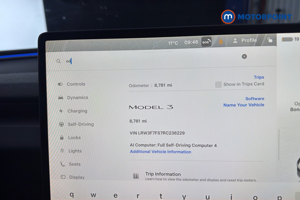Image resolution: width=300 pixels, height=200 pixels.
Task: Tap Name Your Vehicle link
Action: [243, 105]
